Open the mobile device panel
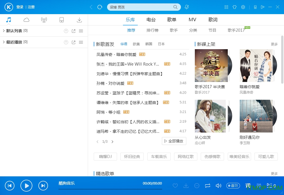The image size is (284, 195). coord(62,20)
